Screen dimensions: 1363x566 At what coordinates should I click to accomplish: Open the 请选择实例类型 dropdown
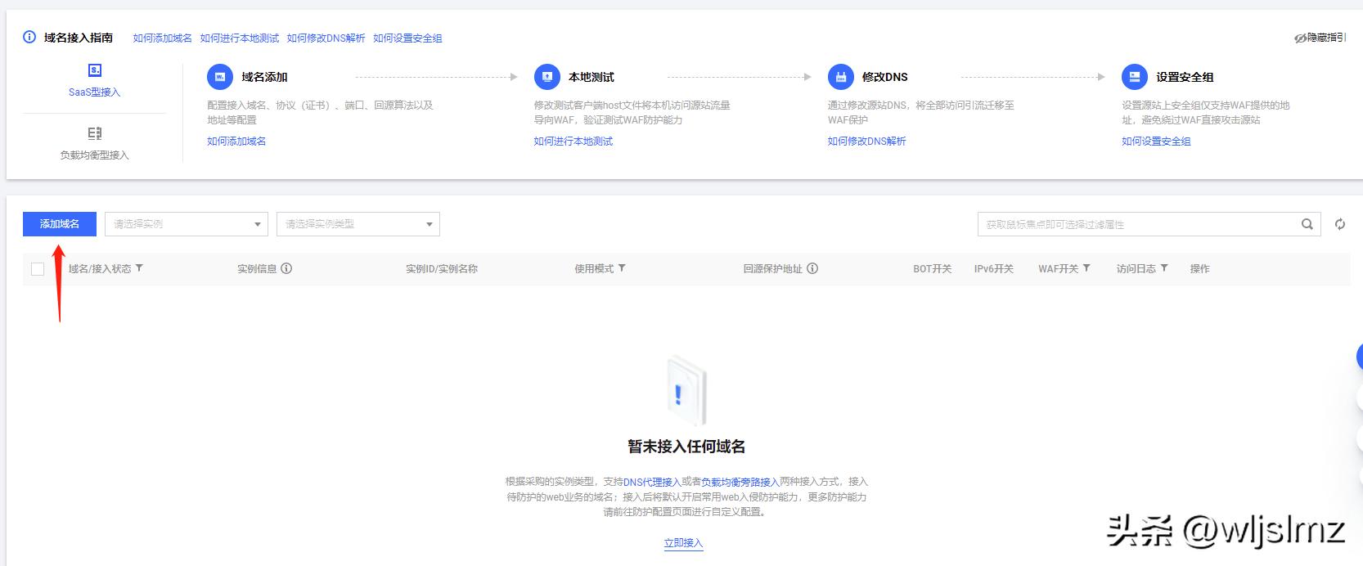(358, 224)
